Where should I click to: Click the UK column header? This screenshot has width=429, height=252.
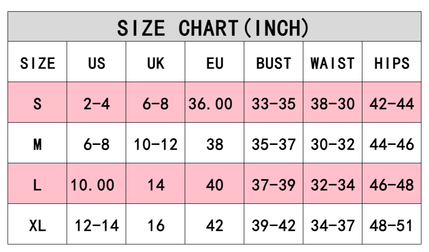coord(155,63)
